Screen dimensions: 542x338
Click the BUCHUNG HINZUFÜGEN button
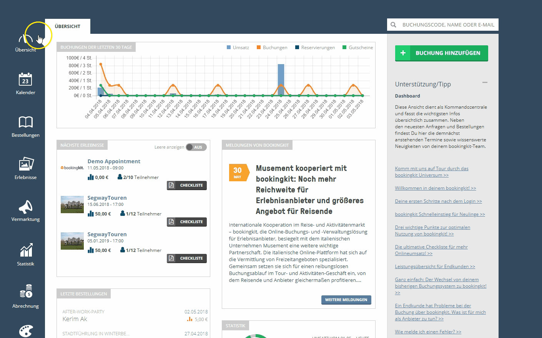[x=441, y=53]
